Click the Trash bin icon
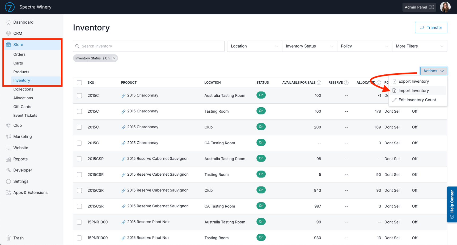 coord(9,238)
